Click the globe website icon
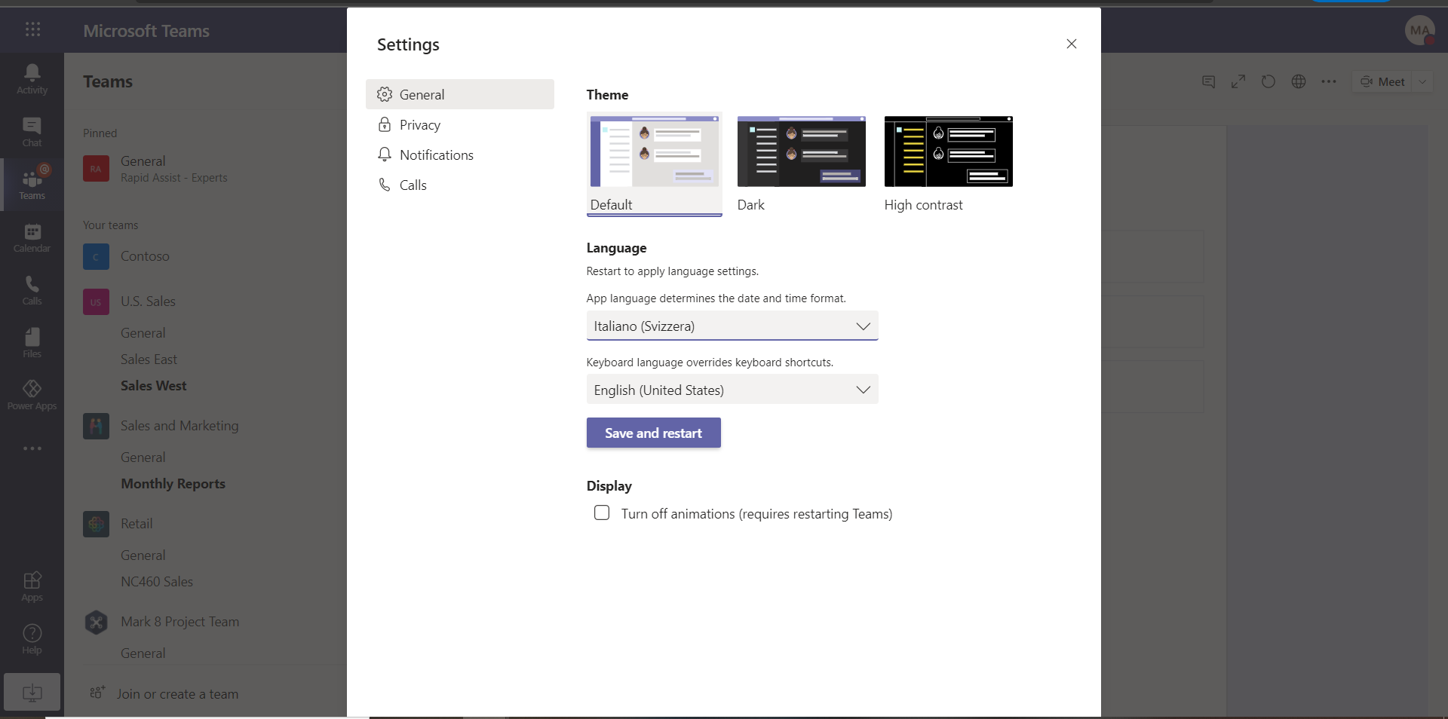The height and width of the screenshot is (719, 1448). click(x=1299, y=81)
